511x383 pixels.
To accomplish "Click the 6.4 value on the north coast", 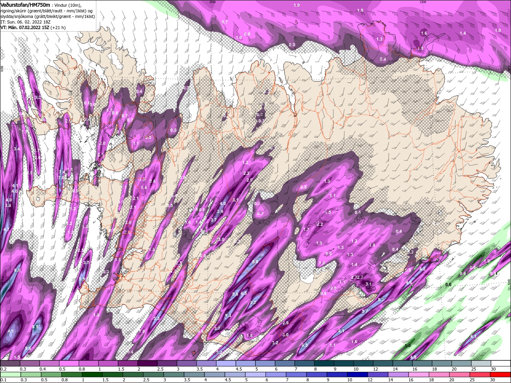I will coord(383,59).
